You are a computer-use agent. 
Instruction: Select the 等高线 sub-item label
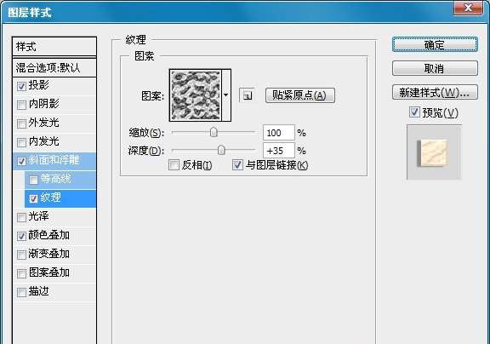56,179
